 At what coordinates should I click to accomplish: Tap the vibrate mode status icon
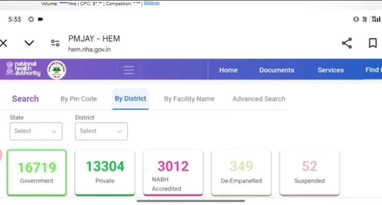click(356, 19)
